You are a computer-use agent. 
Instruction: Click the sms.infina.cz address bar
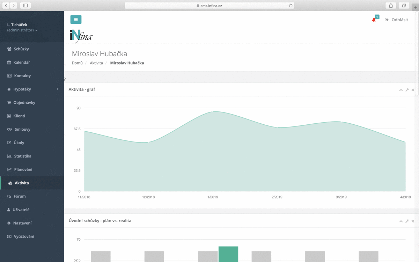pos(209,6)
